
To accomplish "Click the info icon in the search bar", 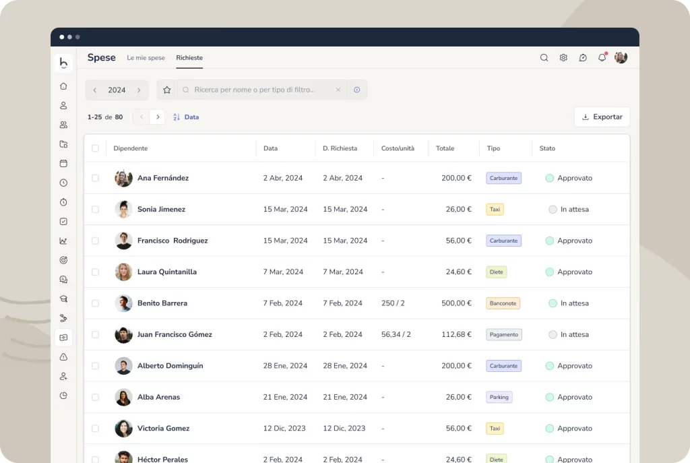I will pyautogui.click(x=356, y=90).
